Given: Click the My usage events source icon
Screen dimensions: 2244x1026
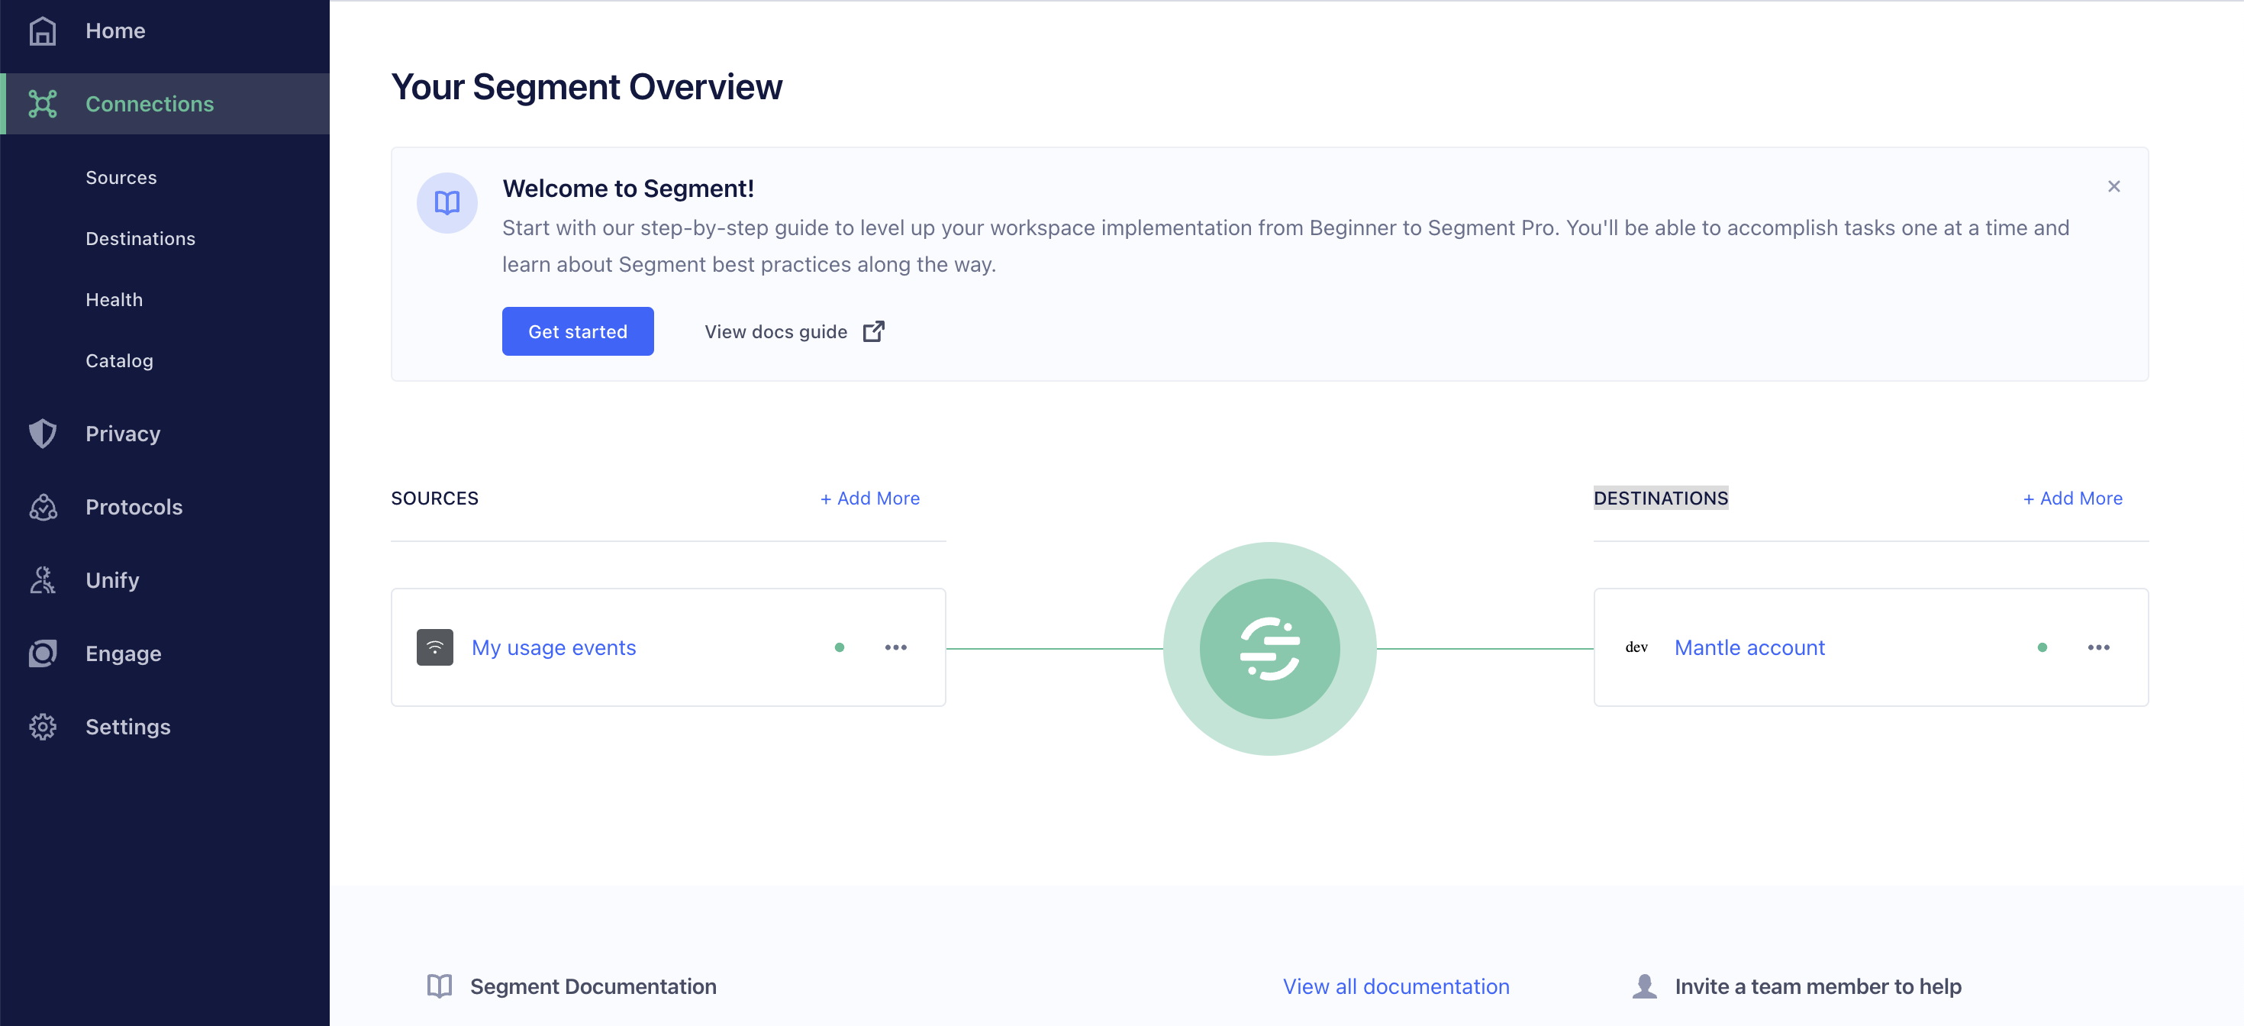Looking at the screenshot, I should click(435, 647).
